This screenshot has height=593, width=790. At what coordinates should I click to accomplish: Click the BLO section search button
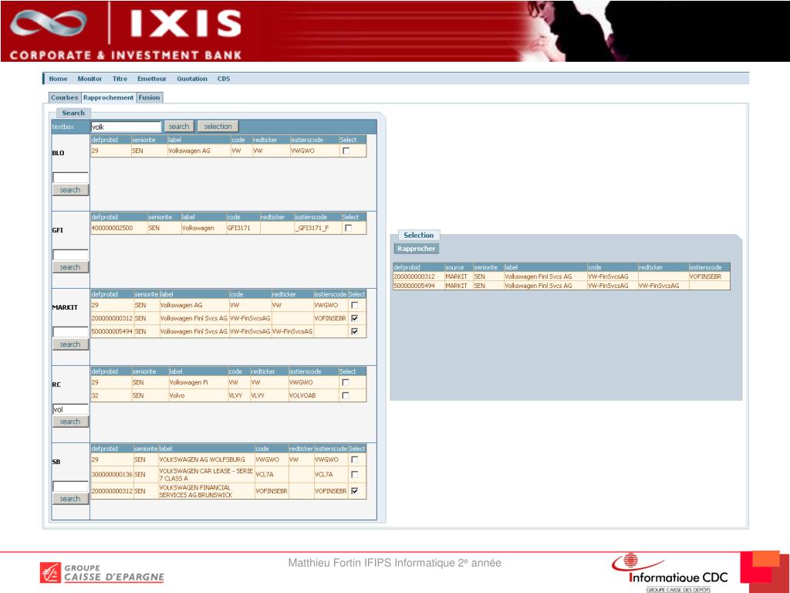coord(70,190)
